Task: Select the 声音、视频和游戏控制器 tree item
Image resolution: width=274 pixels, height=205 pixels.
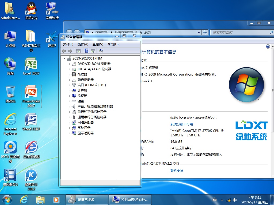Action: tap(95, 106)
